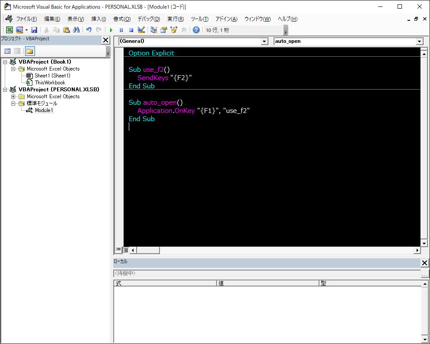
Task: Open the デバッグ(D) menu
Action: click(x=149, y=19)
